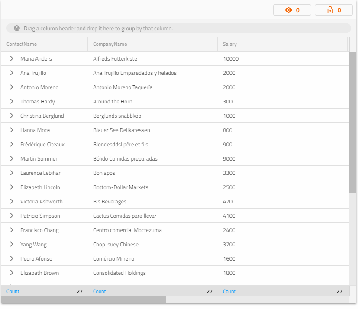Click the group-by drop area hint text
The image size is (358, 309).
coord(98,28)
